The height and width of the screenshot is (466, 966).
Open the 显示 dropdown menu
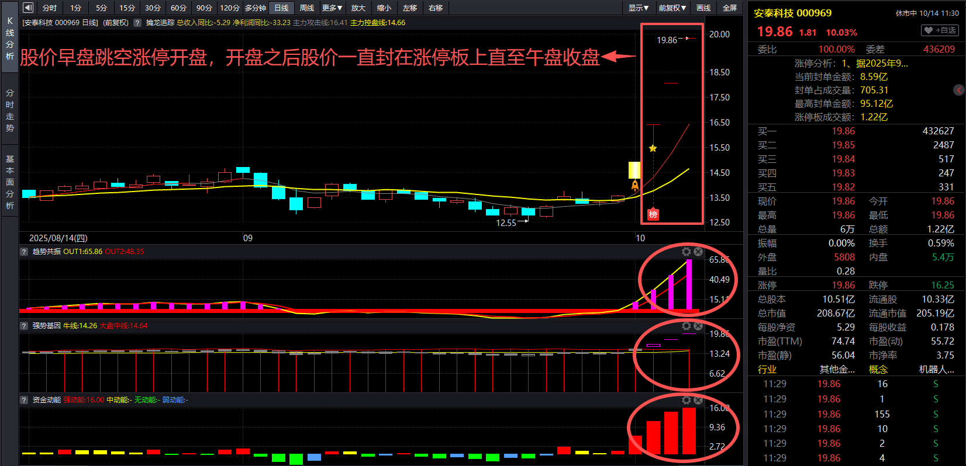click(639, 8)
